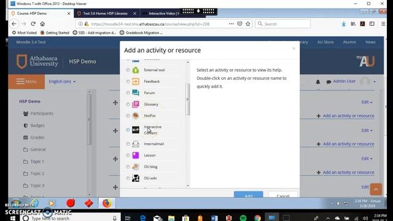Open Firefox from the Windows taskbar
This screenshot has width=393, height=221.
click(107, 203)
